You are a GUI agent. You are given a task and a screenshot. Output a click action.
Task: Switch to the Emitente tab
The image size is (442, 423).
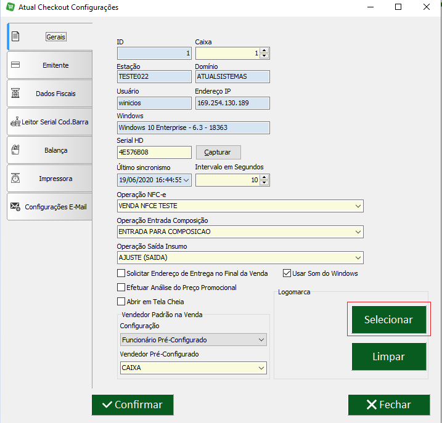pos(50,65)
